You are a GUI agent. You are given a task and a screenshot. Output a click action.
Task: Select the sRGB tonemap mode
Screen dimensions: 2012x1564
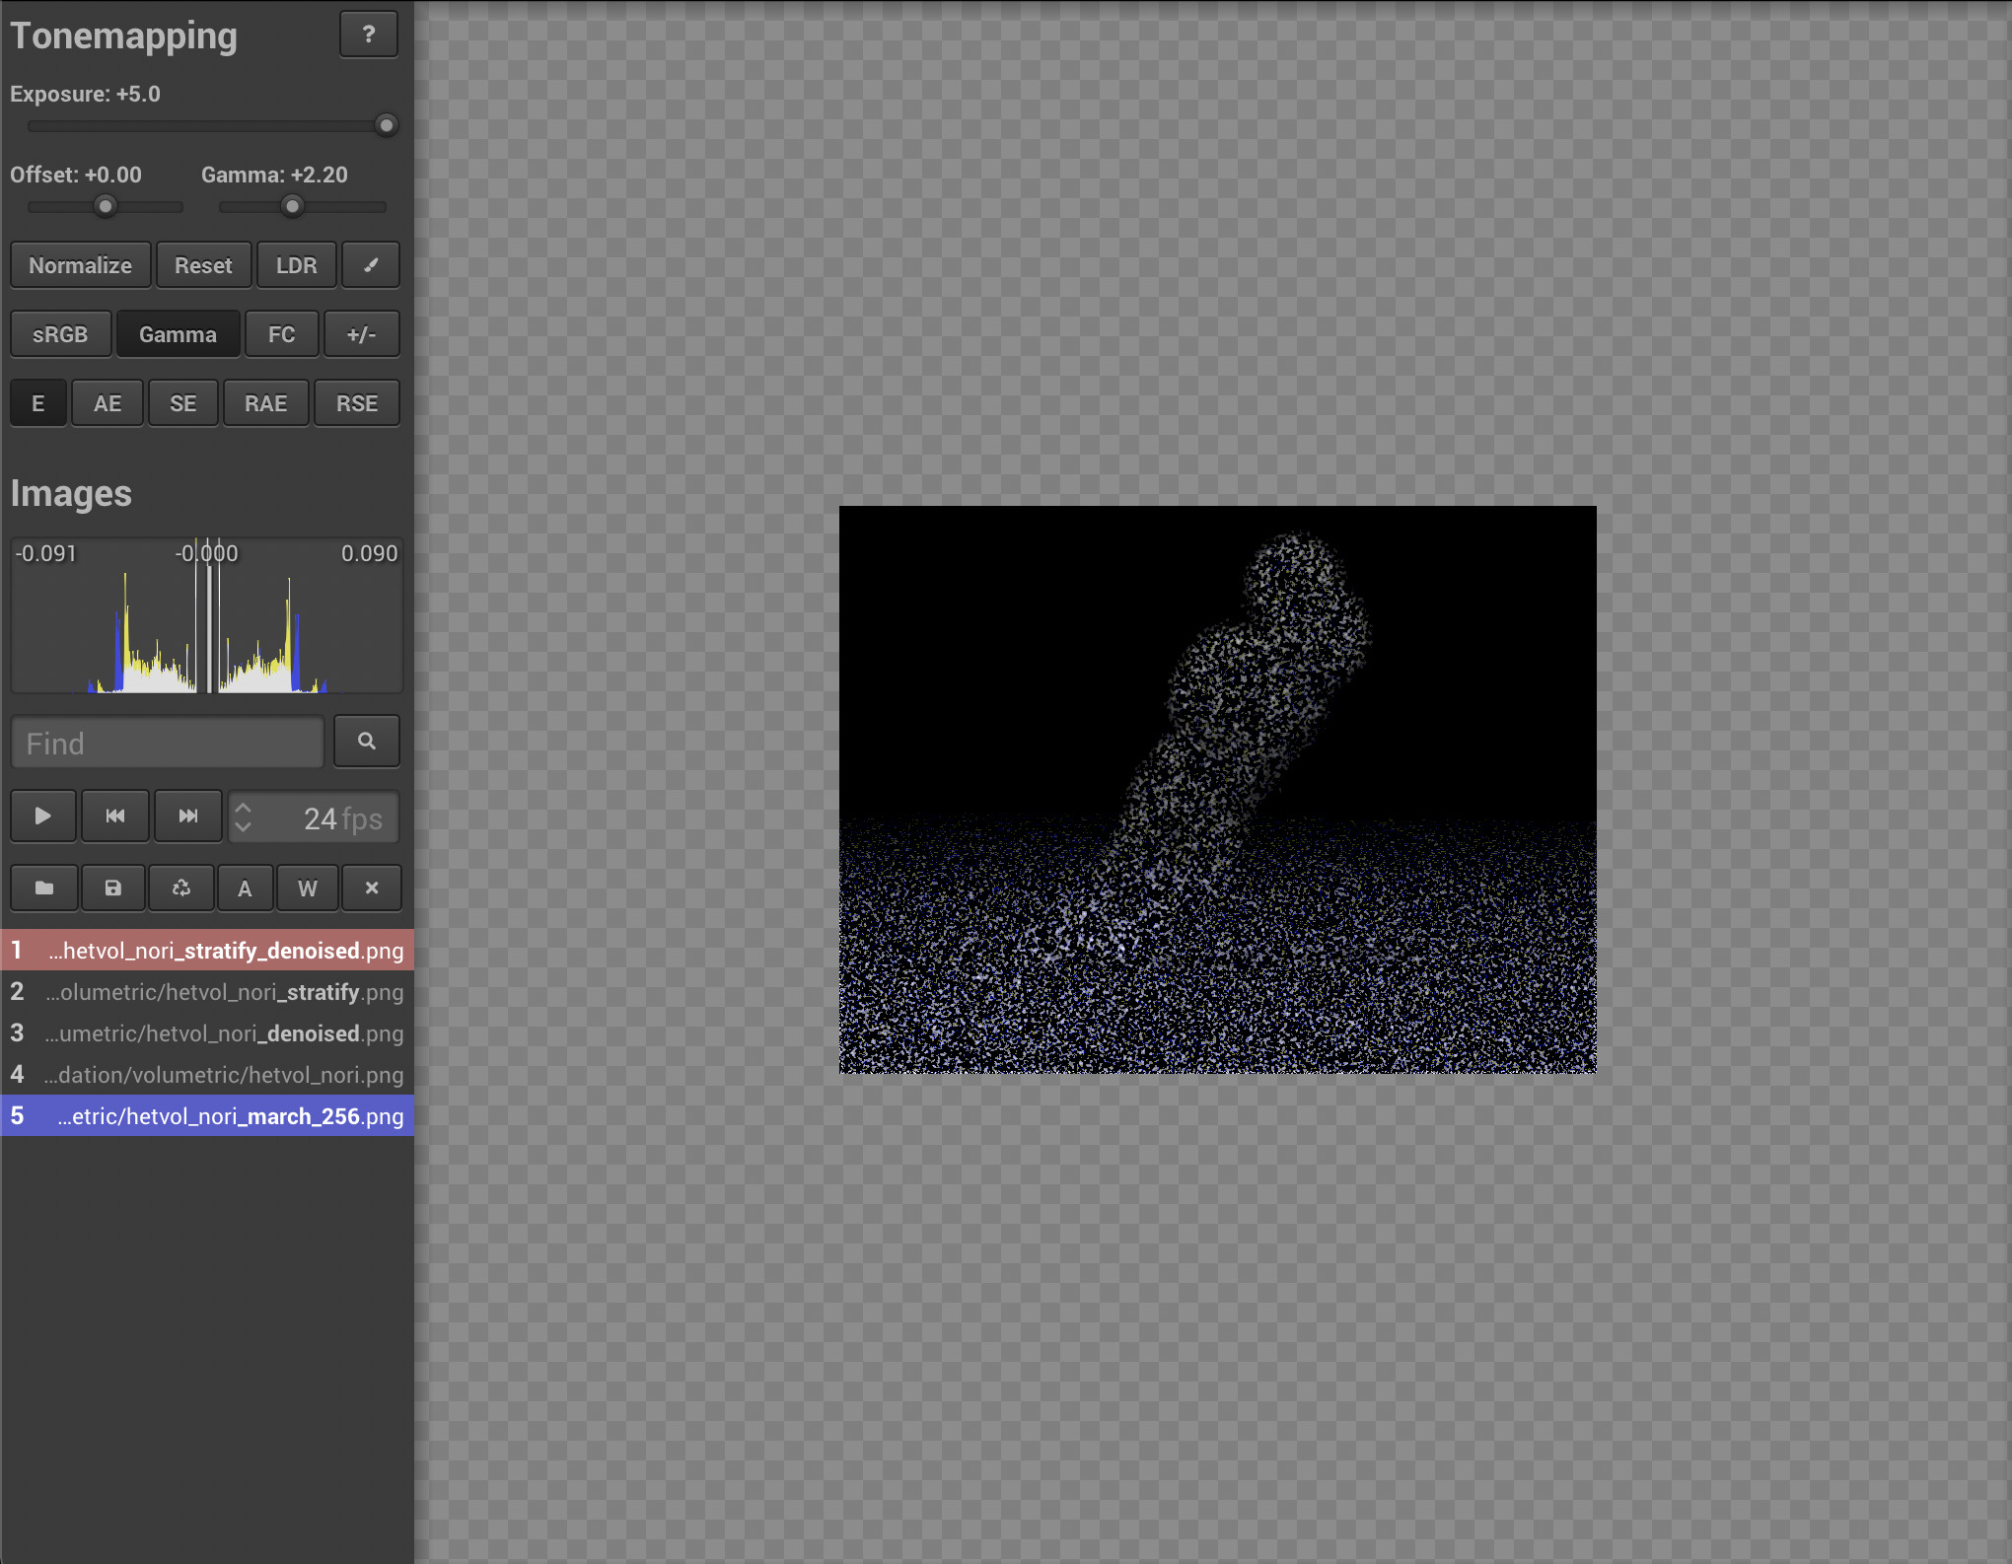click(x=60, y=334)
